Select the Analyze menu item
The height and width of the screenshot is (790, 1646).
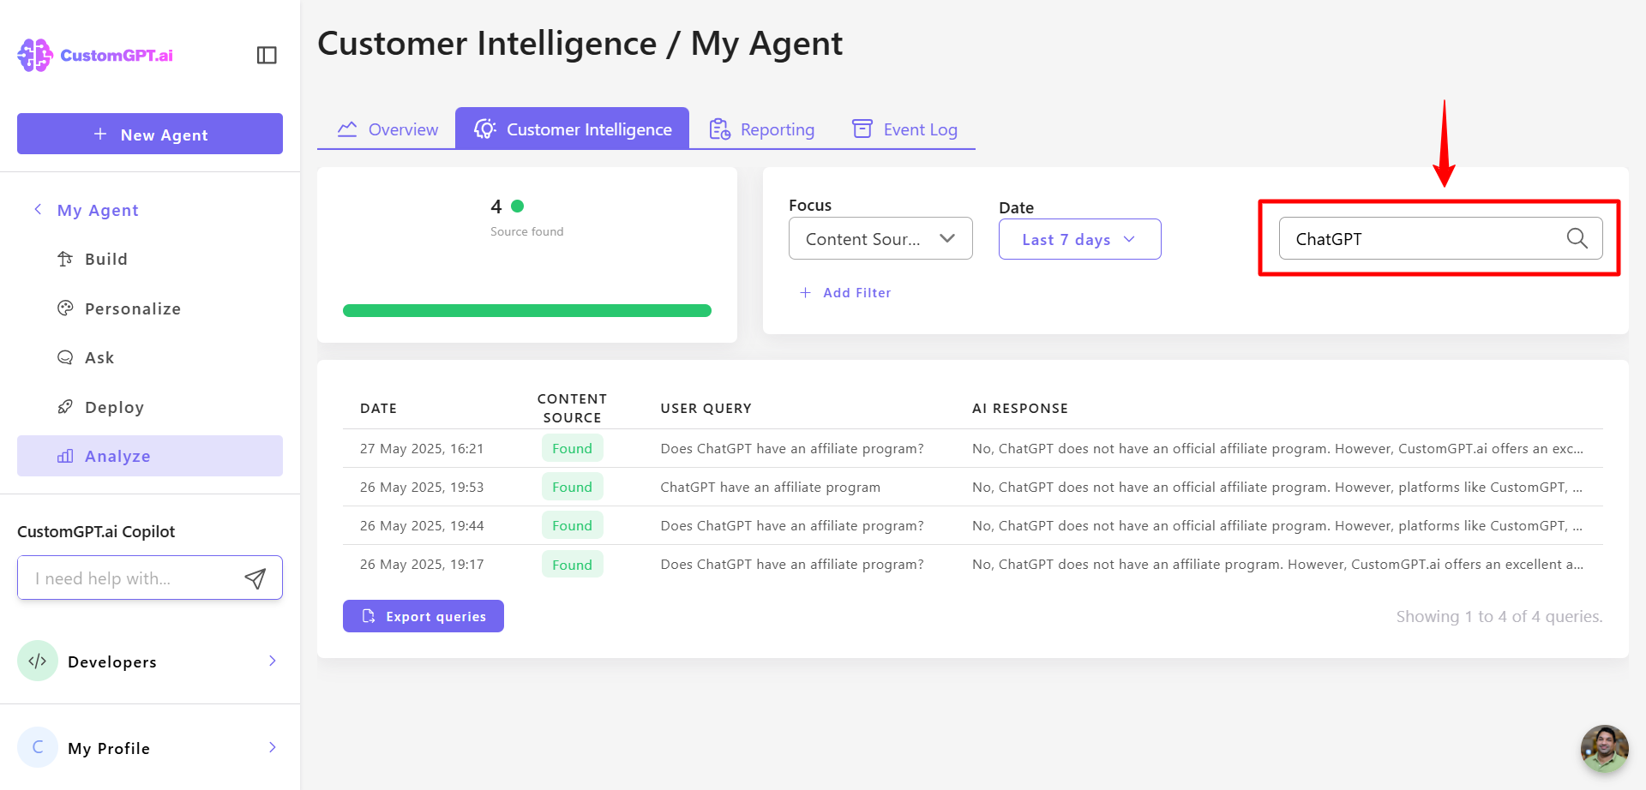(150, 456)
